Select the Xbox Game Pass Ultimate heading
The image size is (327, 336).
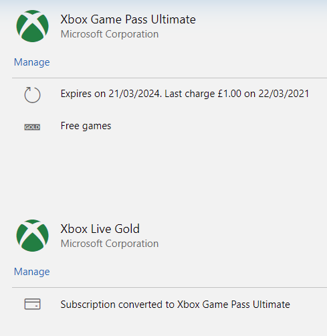point(128,19)
